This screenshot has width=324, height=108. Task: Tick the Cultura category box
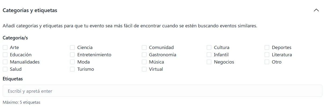209,47
